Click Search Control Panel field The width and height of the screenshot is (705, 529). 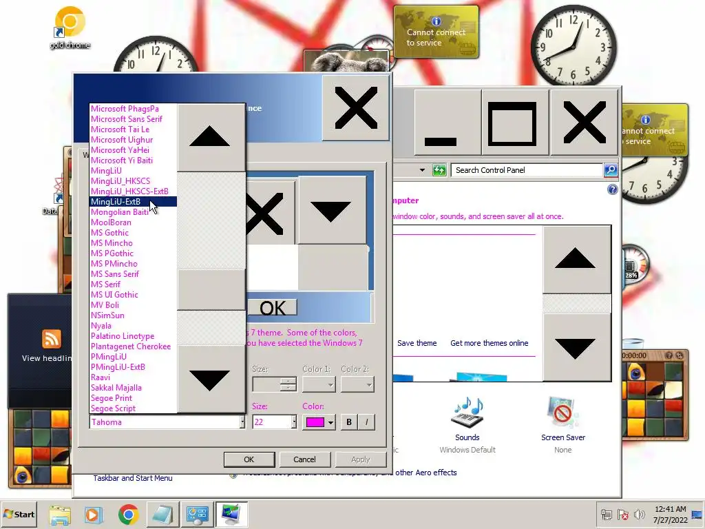527,170
